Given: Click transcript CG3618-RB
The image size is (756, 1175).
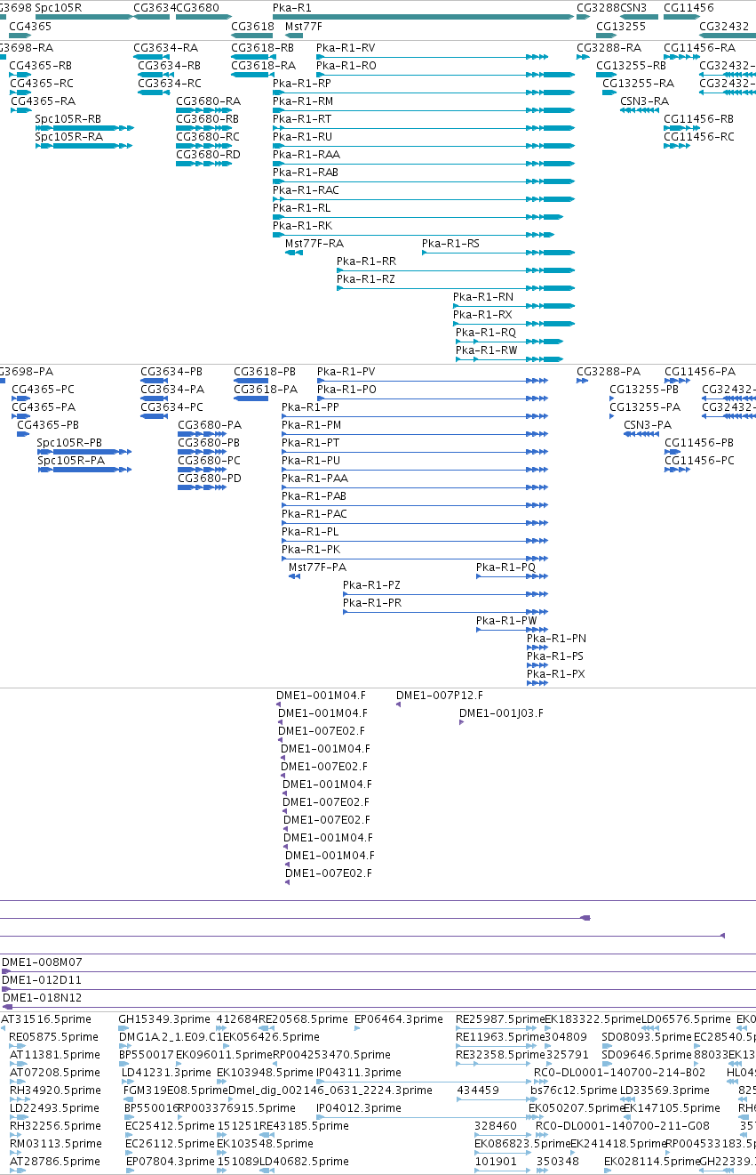Looking at the screenshot, I should [263, 47].
